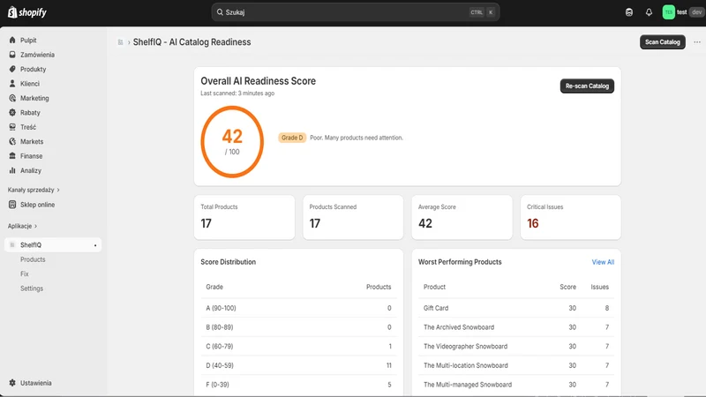Click the Products Scanned card
The width and height of the screenshot is (706, 397).
(353, 217)
